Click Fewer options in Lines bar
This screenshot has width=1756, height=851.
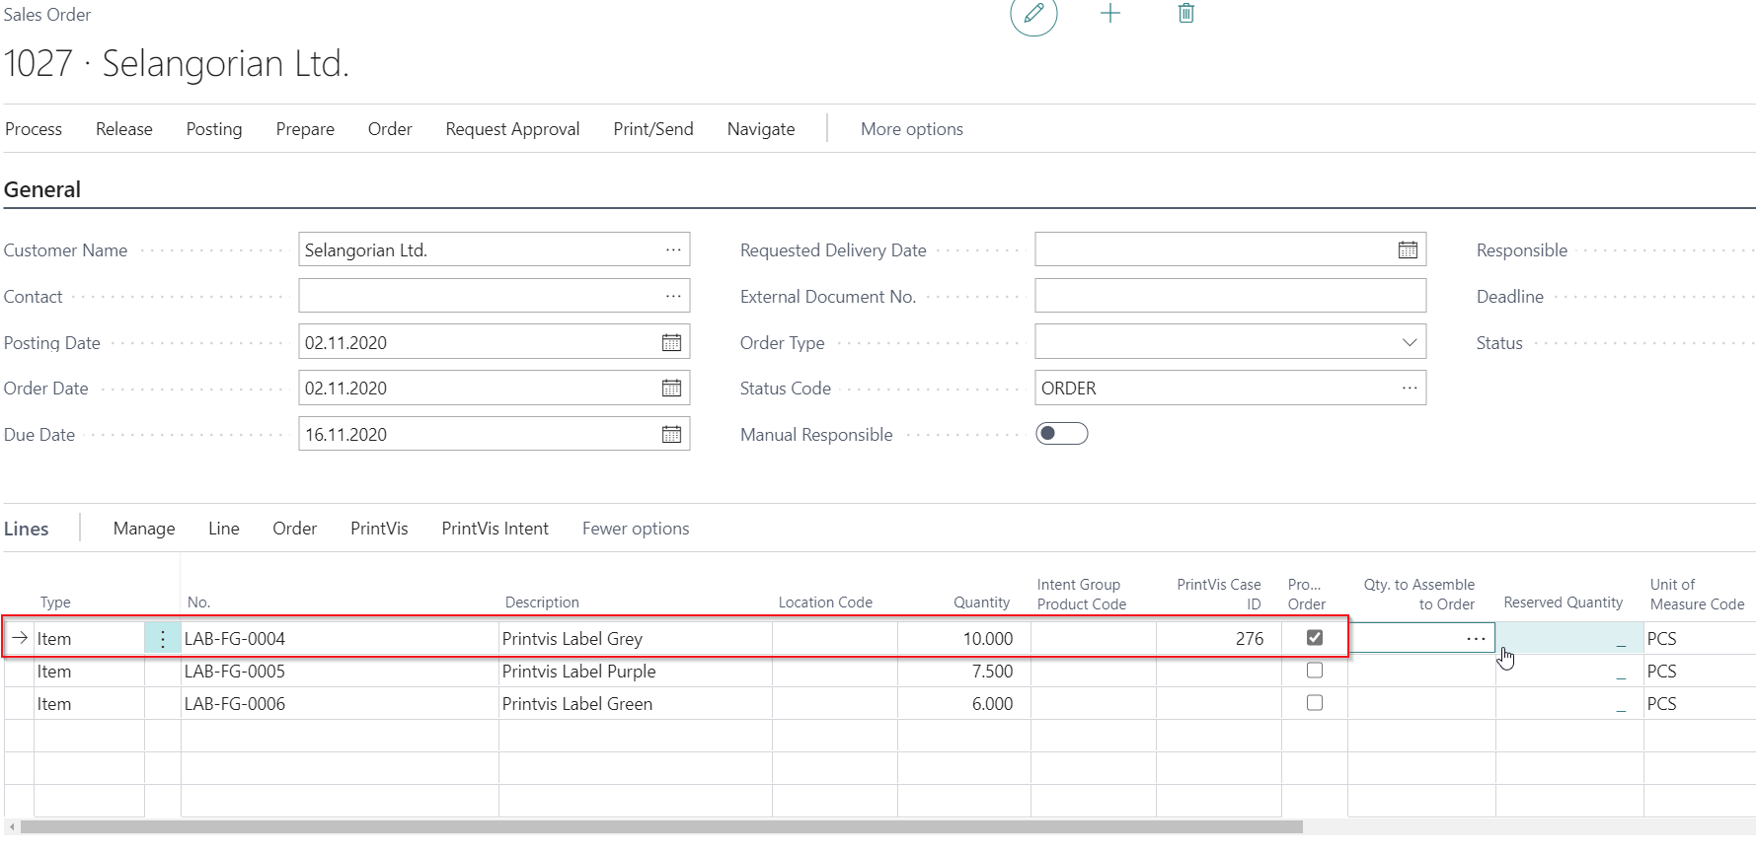point(636,529)
